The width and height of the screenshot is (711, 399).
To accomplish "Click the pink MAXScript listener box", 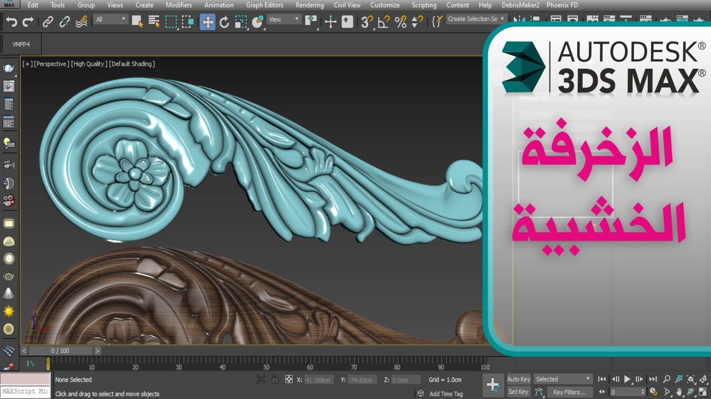I will 25,379.
